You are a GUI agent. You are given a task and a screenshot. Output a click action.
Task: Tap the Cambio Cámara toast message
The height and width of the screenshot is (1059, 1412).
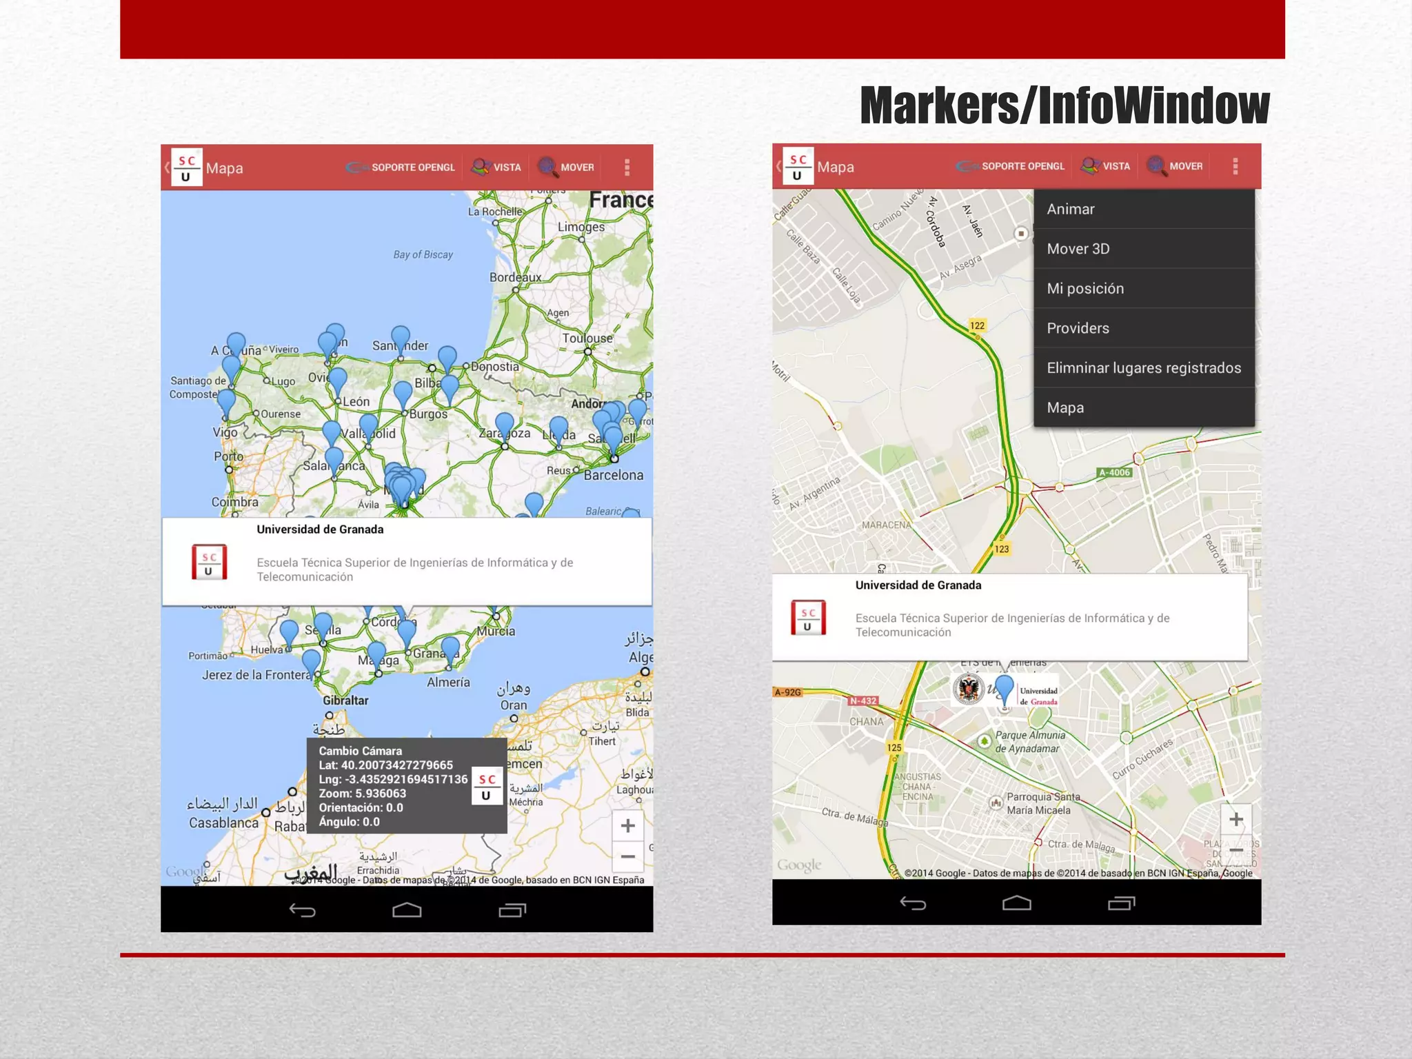pyautogui.click(x=407, y=786)
